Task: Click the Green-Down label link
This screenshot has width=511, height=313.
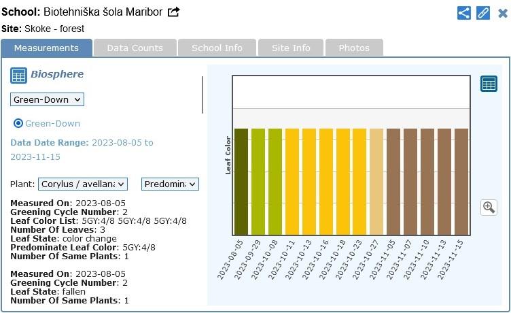Action: [52, 123]
